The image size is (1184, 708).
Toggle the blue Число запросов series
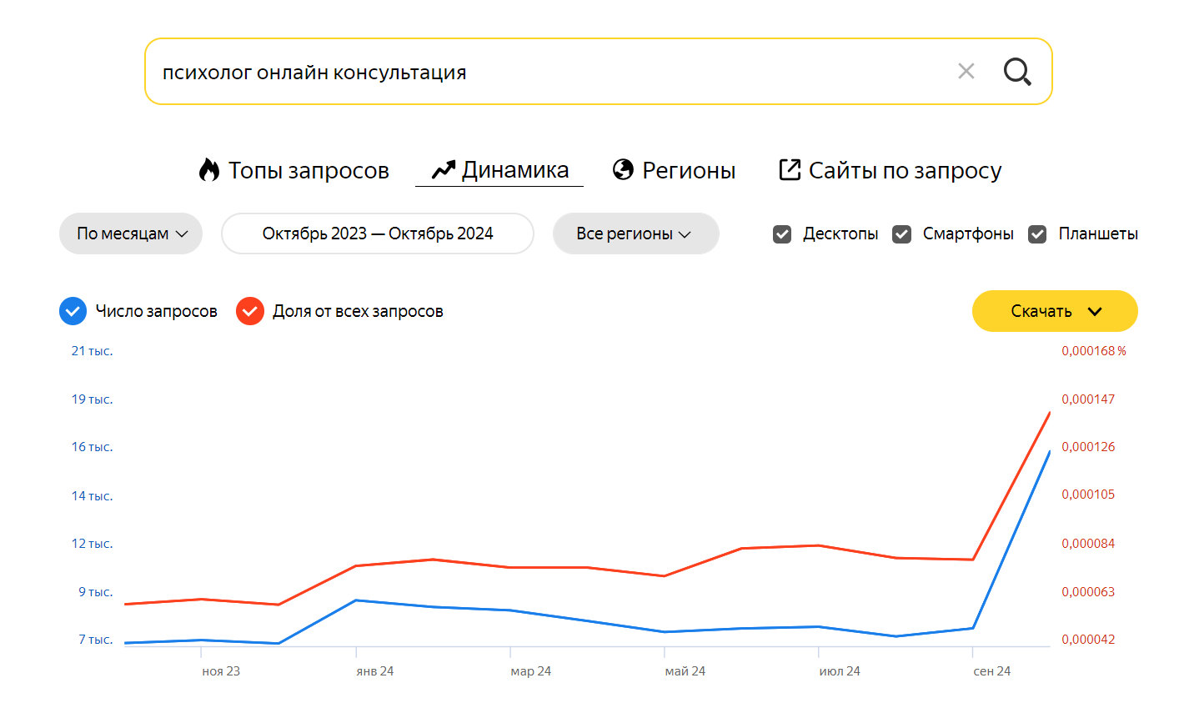(73, 311)
